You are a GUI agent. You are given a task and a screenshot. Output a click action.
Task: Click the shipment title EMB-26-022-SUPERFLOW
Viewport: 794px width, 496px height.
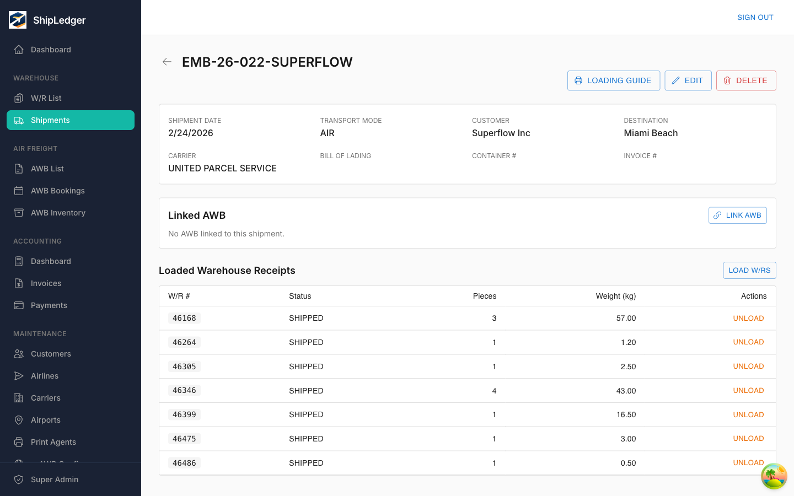click(x=267, y=62)
